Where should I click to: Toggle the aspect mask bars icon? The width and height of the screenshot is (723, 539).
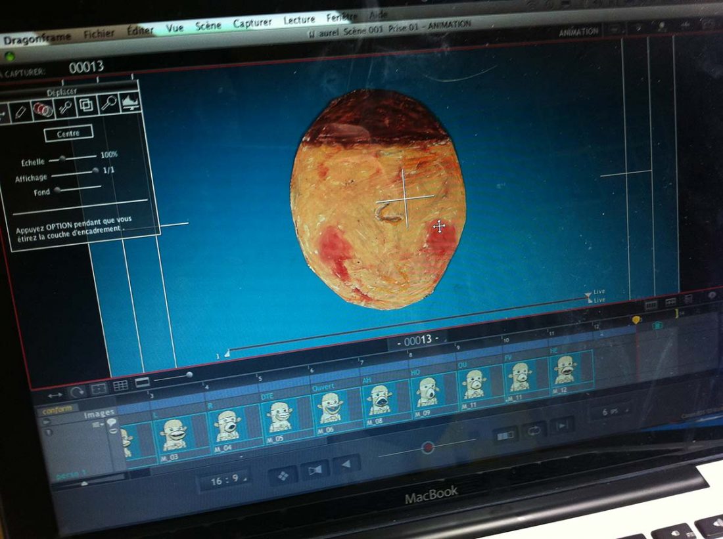tap(142, 382)
